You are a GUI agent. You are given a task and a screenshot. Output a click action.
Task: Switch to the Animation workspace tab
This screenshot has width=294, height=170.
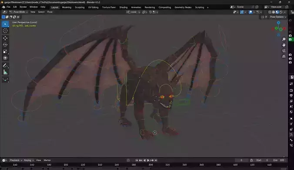pyautogui.click(x=136, y=7)
